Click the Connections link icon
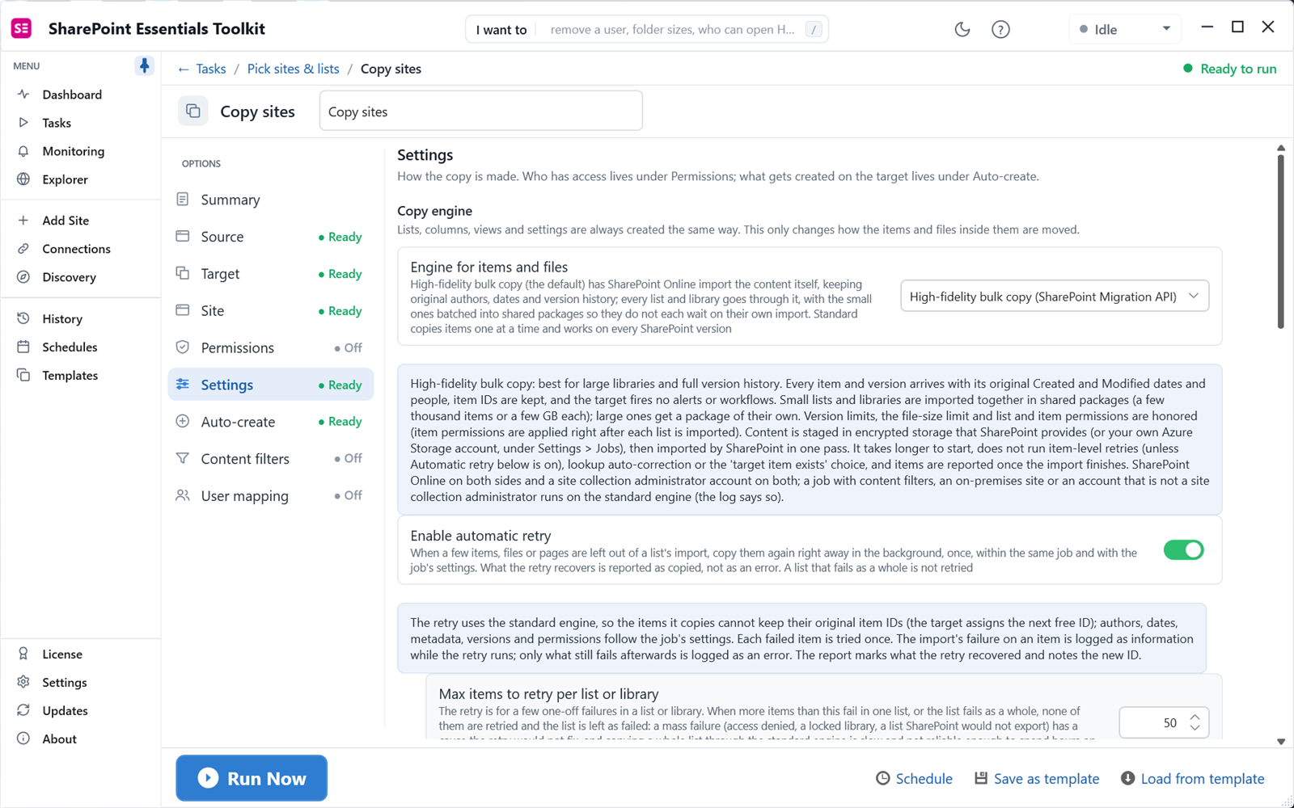The width and height of the screenshot is (1294, 808). pos(23,249)
